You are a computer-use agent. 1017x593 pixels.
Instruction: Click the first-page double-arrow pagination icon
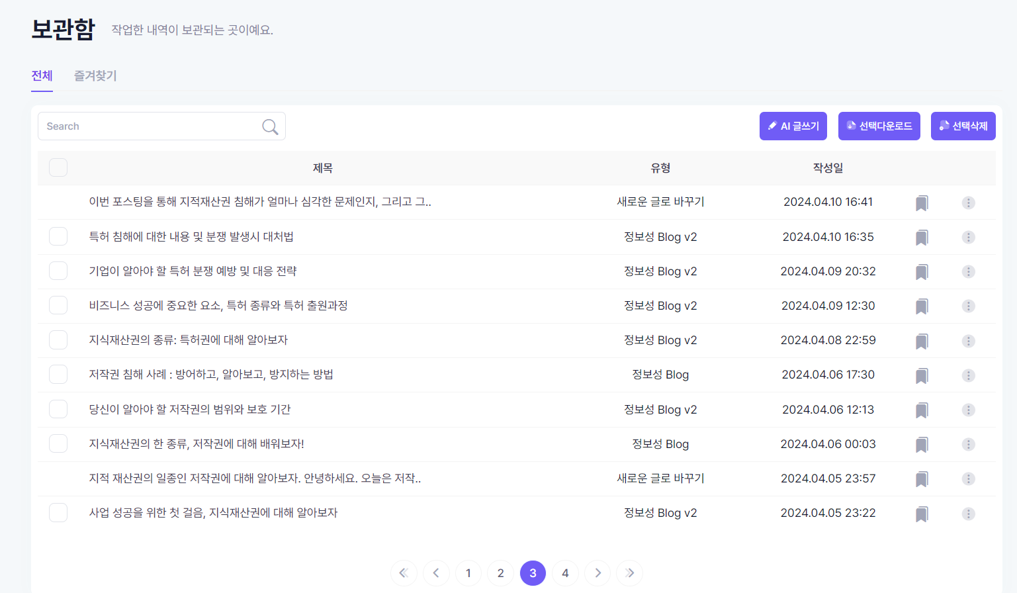(x=404, y=573)
